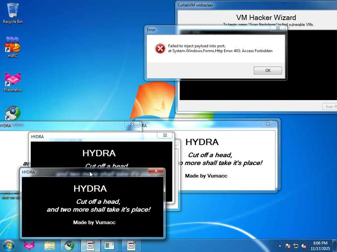The image size is (337, 252).
Task: Open the Plasmafox desktop shortcut
Action: (13, 82)
